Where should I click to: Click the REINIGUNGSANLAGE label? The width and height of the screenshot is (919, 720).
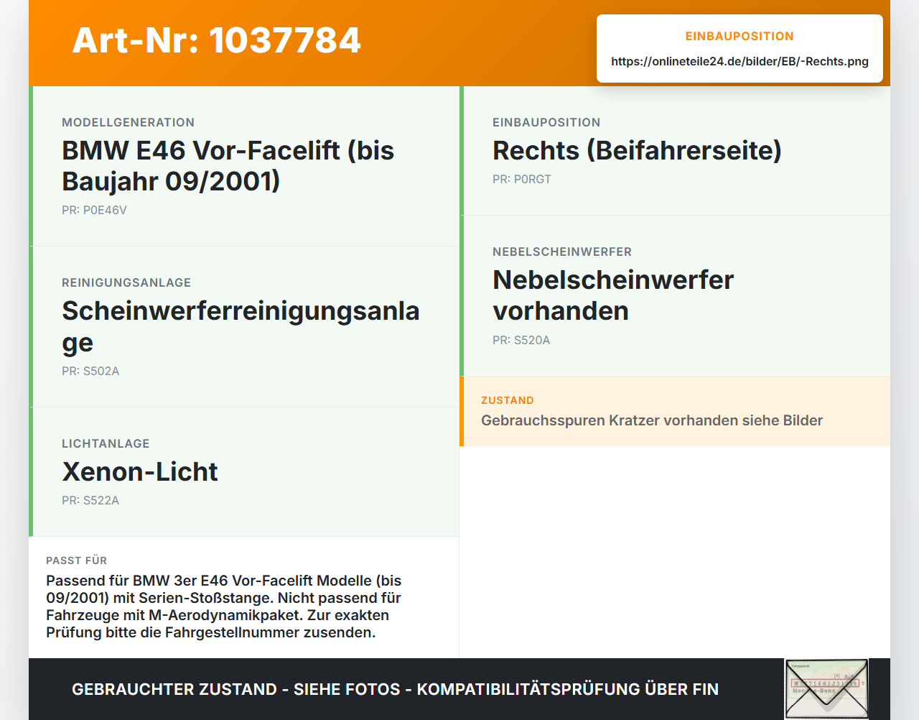(x=126, y=282)
